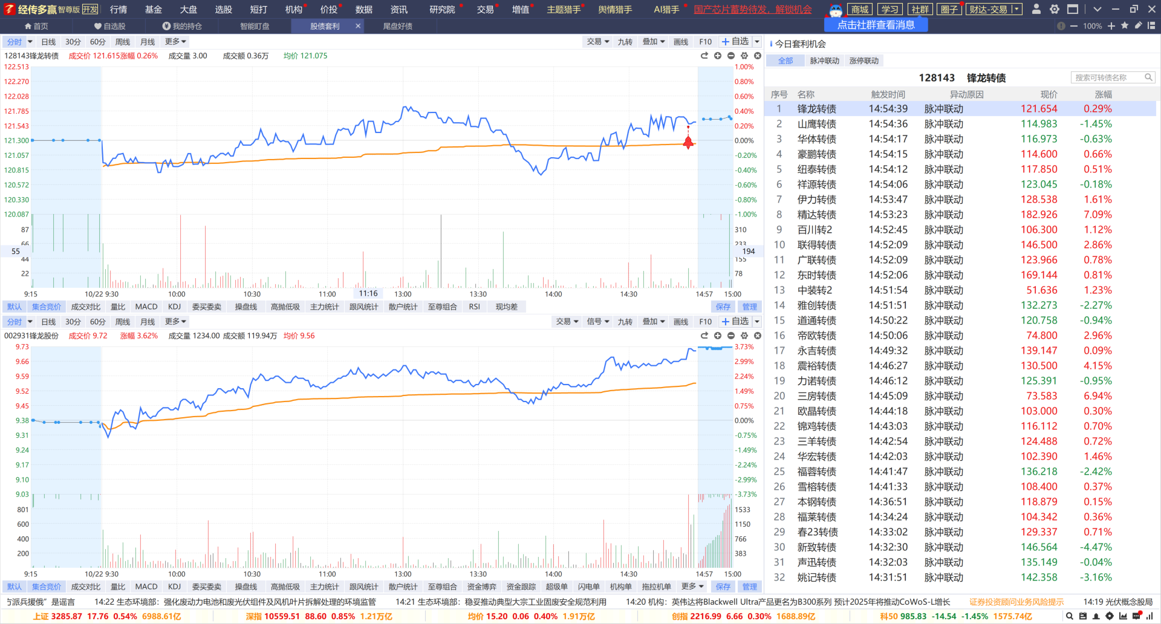Zoom in with the plus icon near 100%

(x=1111, y=26)
